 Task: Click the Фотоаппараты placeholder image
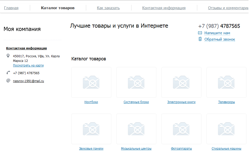[181, 129]
